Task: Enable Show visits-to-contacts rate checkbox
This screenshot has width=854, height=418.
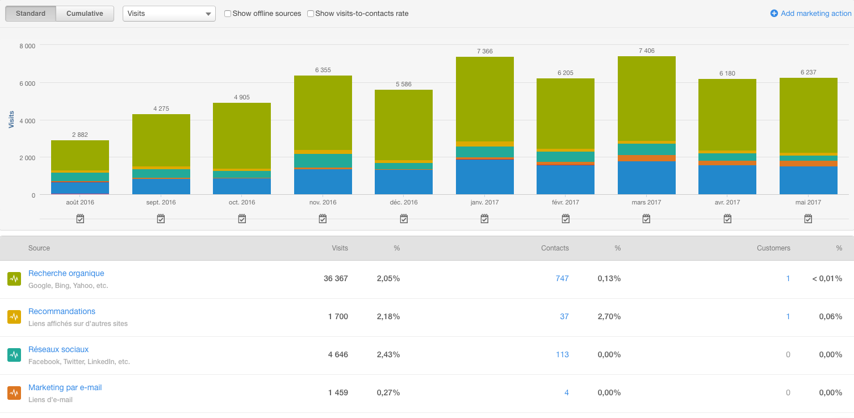Action: [311, 14]
